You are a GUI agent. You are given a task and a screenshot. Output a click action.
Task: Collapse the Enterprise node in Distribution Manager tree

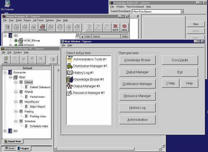point(5,73)
